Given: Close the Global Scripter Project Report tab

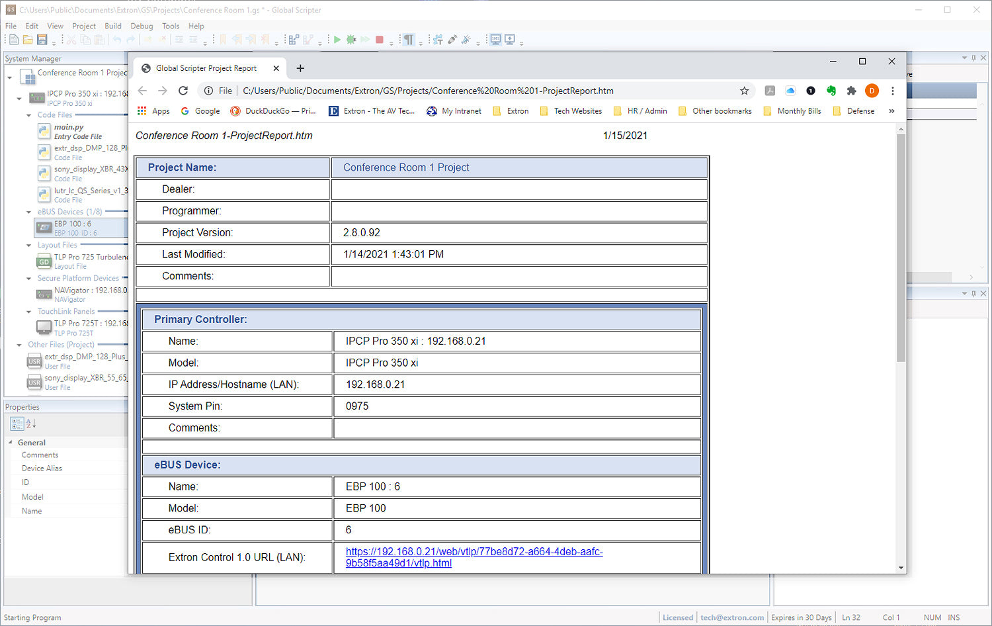Looking at the screenshot, I should 276,68.
